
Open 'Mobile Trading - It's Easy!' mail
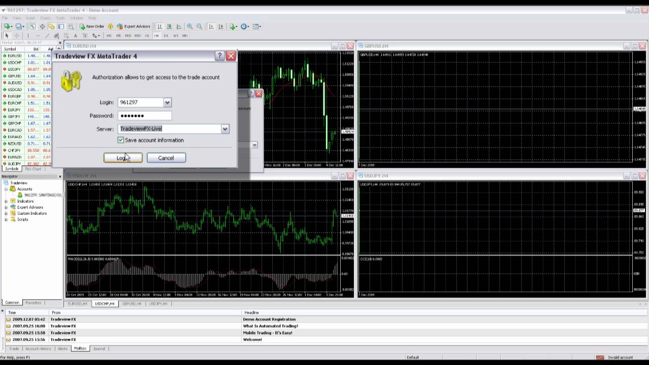268,333
